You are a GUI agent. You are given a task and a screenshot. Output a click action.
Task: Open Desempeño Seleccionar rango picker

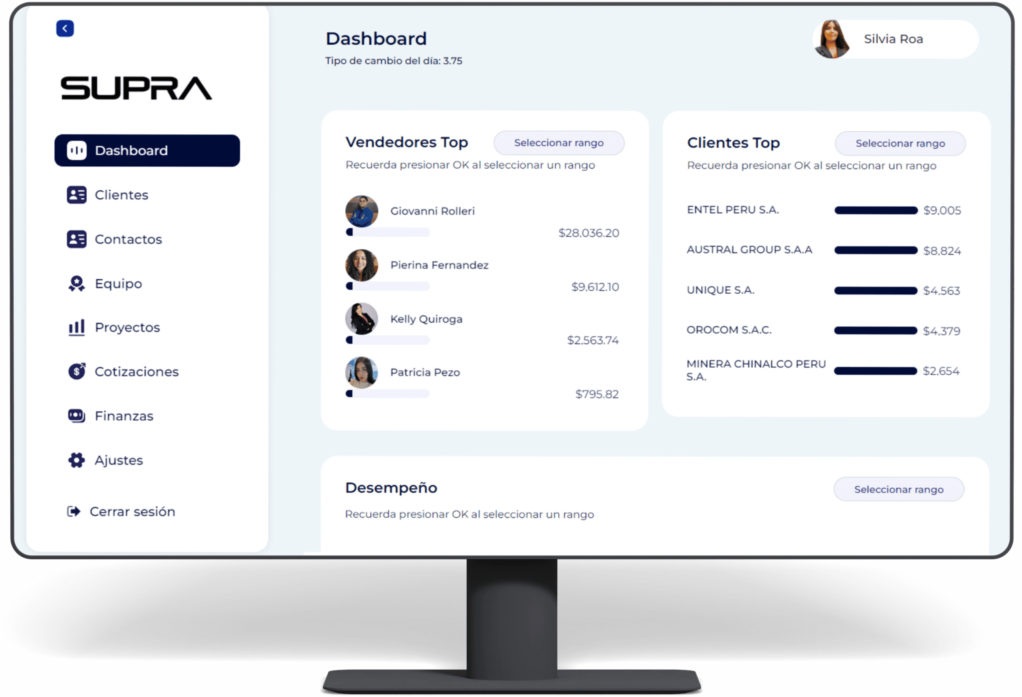click(x=899, y=489)
